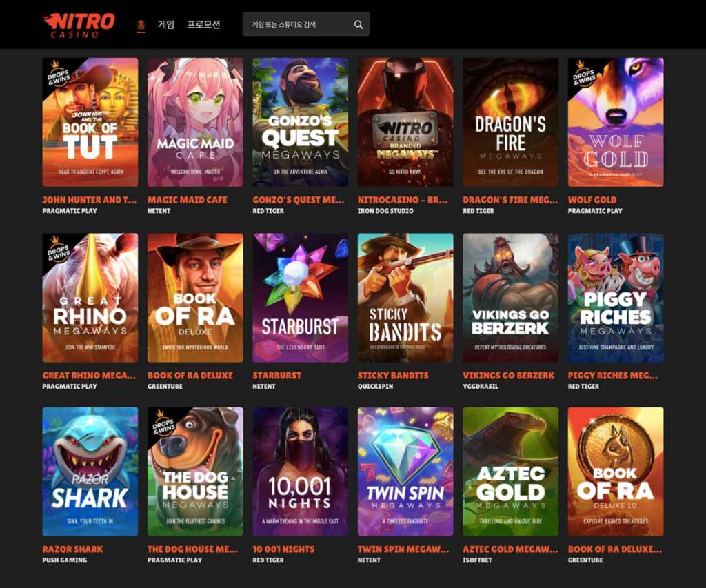The width and height of the screenshot is (706, 588).
Task: Click the STARBURST title link
Action: click(277, 376)
